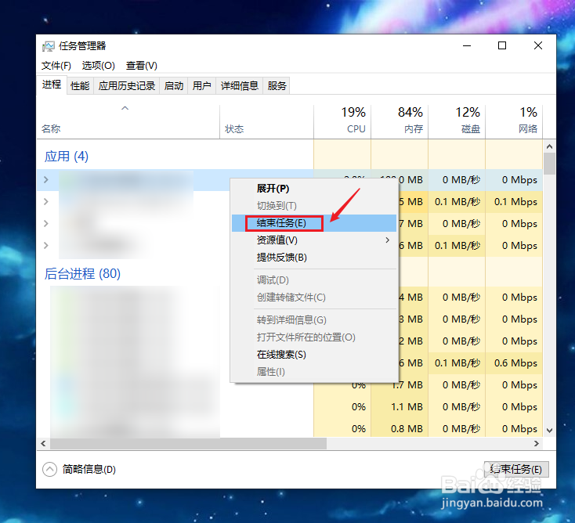Click the vertical scrollbar up arrow
This screenshot has width=575, height=523.
(549, 146)
